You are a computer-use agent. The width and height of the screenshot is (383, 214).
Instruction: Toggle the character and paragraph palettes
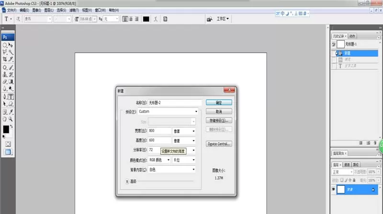(x=165, y=19)
